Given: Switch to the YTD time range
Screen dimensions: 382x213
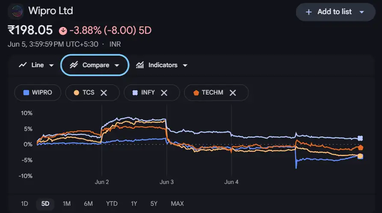Looking at the screenshot, I should coord(112,204).
